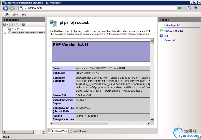Click the Connections pane horizontal scrollbar thumb

[x=20, y=132]
